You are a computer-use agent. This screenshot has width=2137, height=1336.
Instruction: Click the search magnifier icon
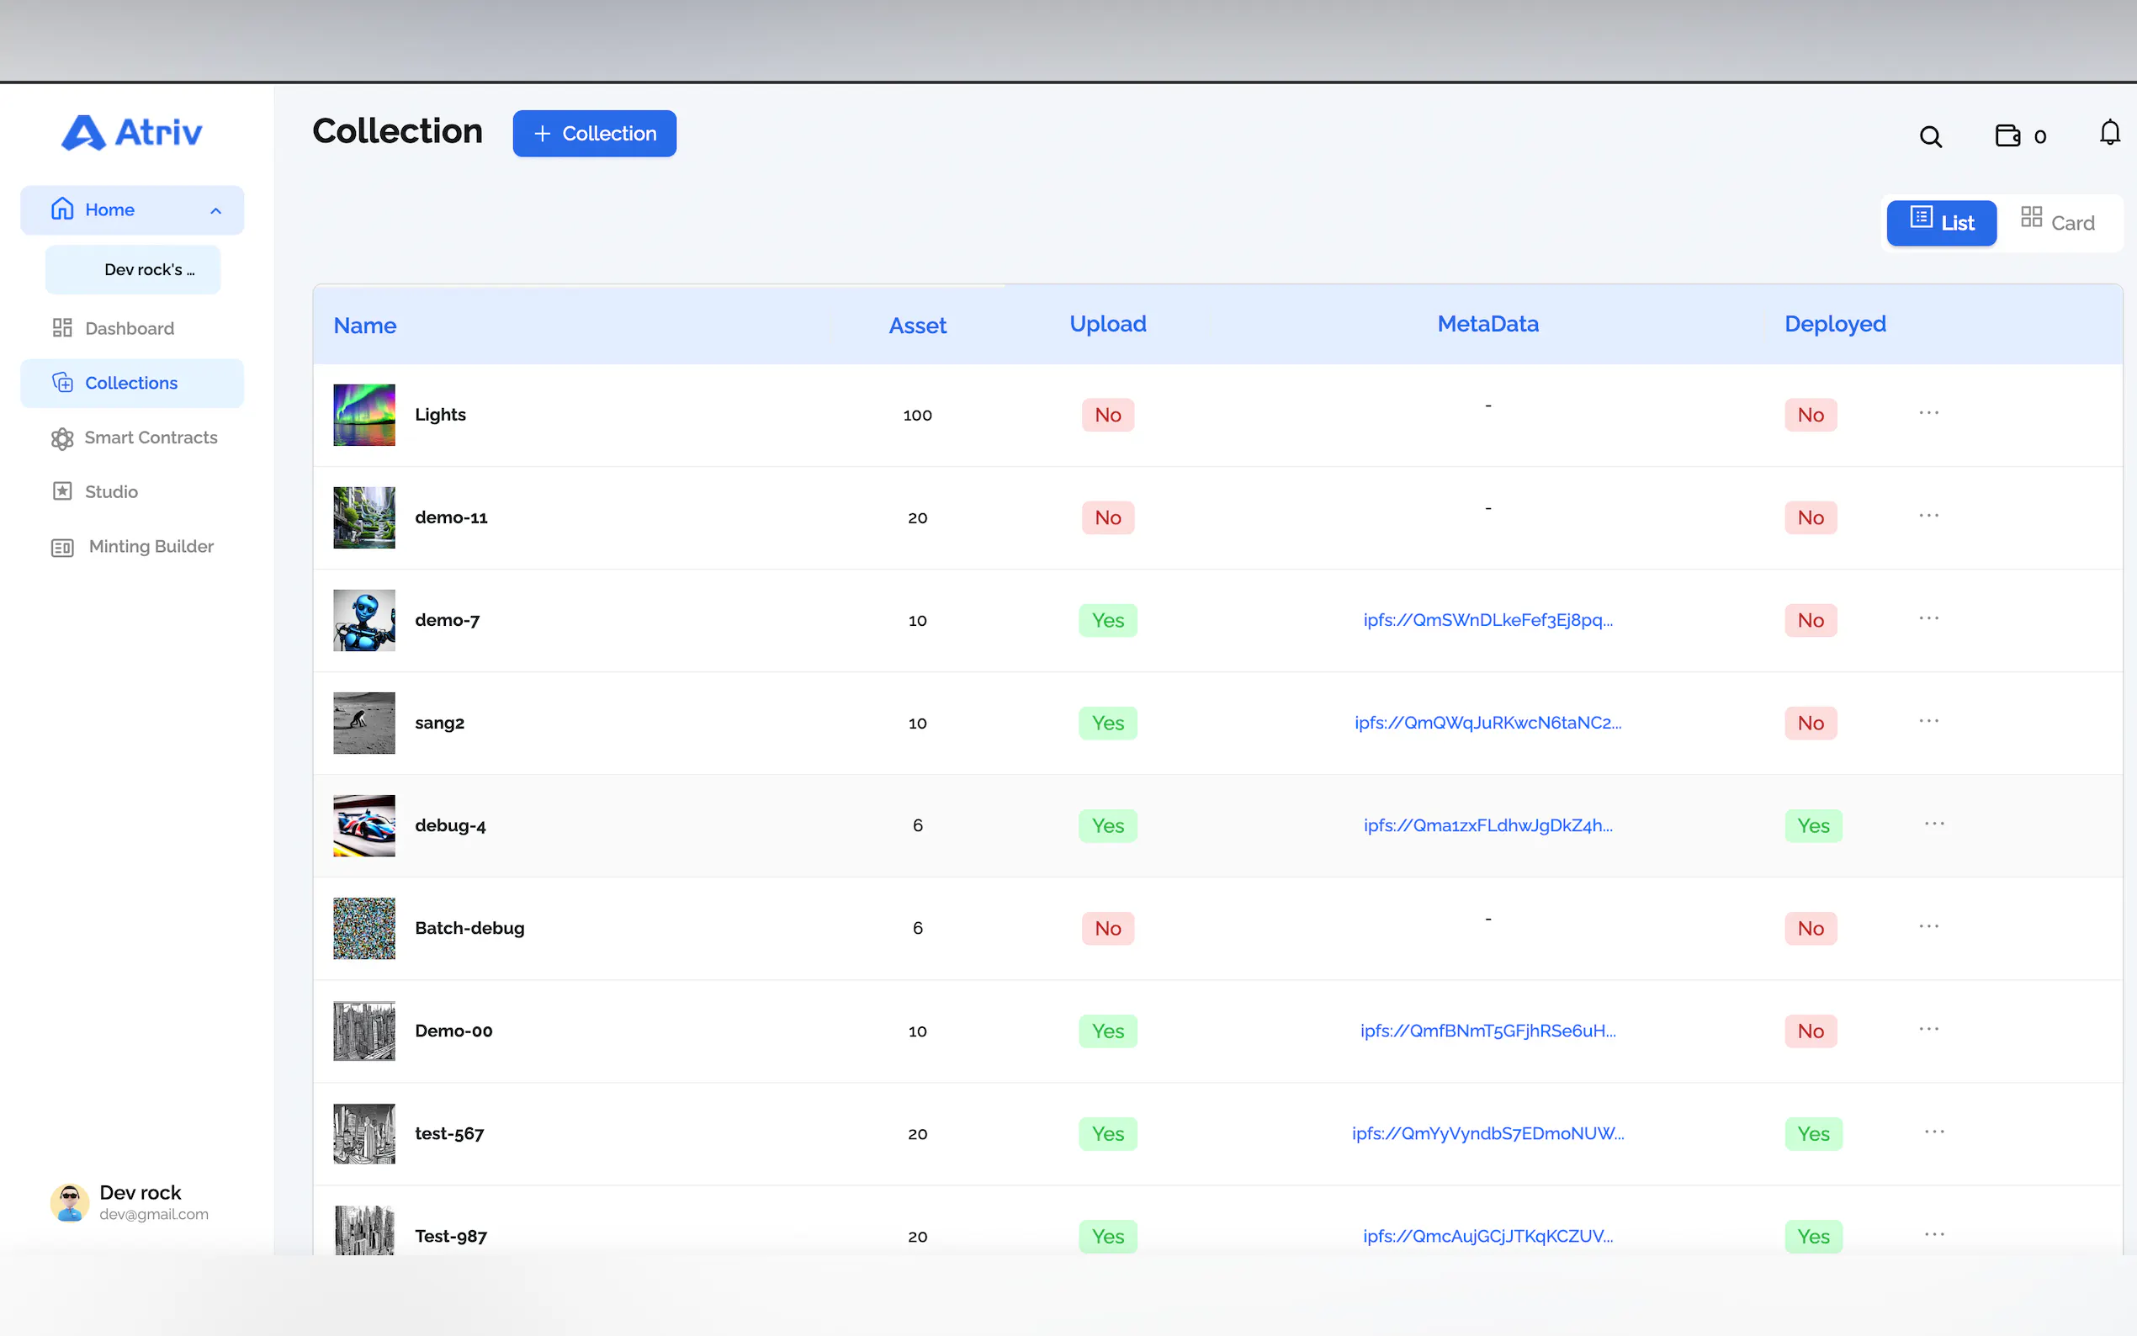[x=1930, y=137]
